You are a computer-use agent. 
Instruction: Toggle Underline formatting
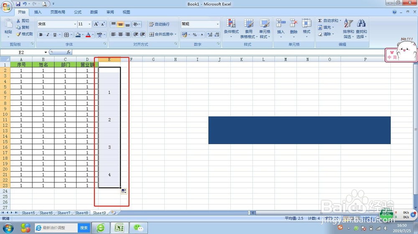click(x=55, y=35)
